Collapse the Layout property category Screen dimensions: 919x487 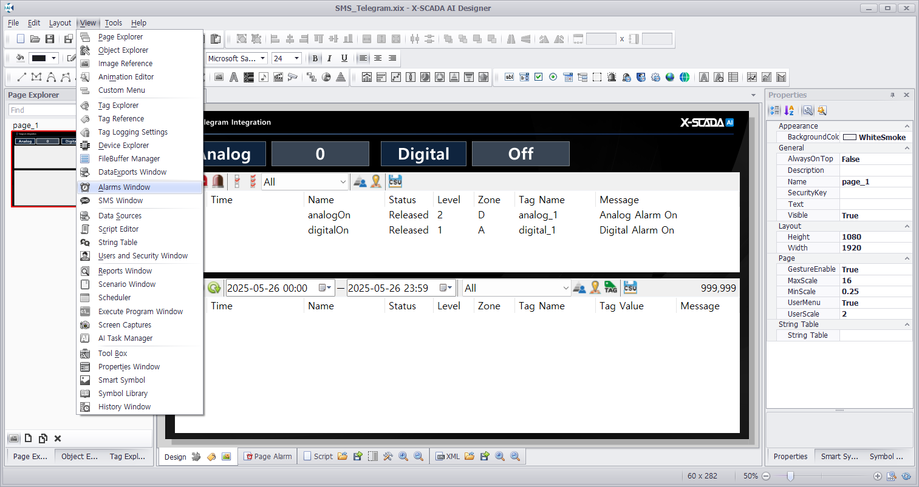[907, 226]
